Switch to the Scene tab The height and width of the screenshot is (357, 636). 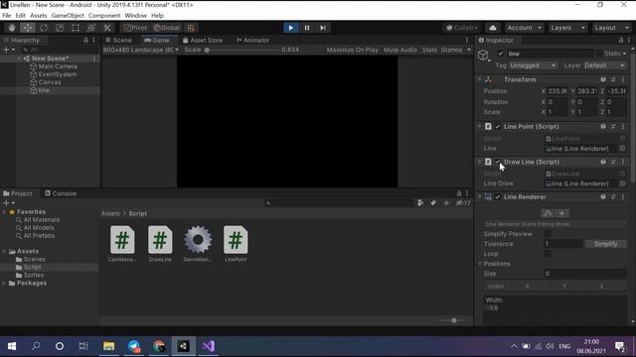(x=118, y=40)
